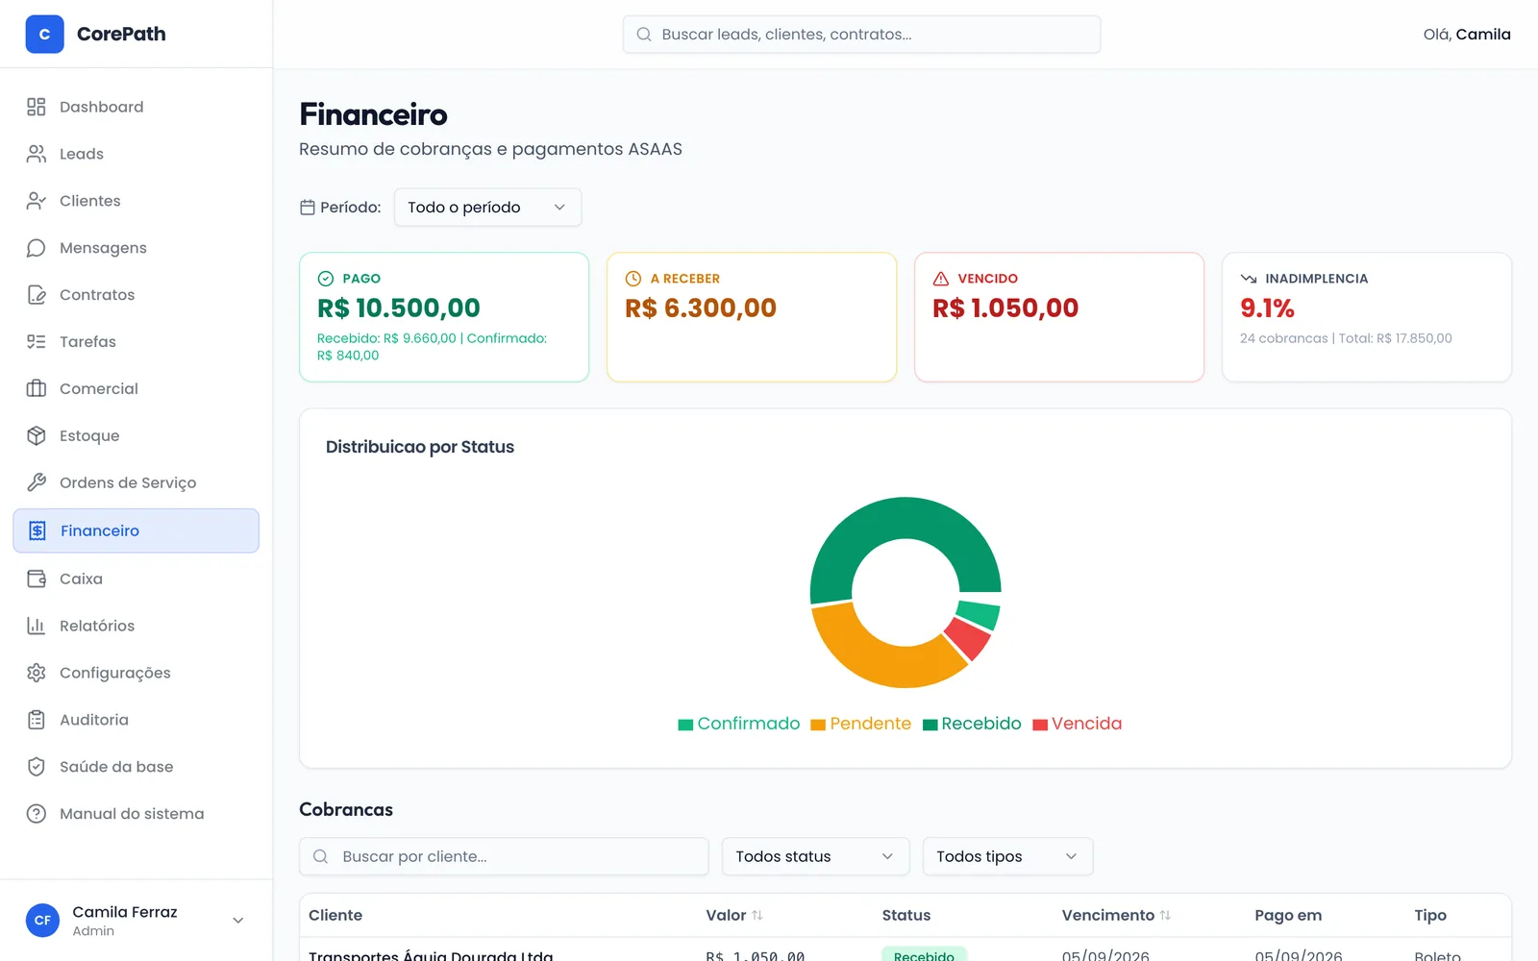Open the Todo o período dropdown
The width and height of the screenshot is (1538, 961).
487,208
